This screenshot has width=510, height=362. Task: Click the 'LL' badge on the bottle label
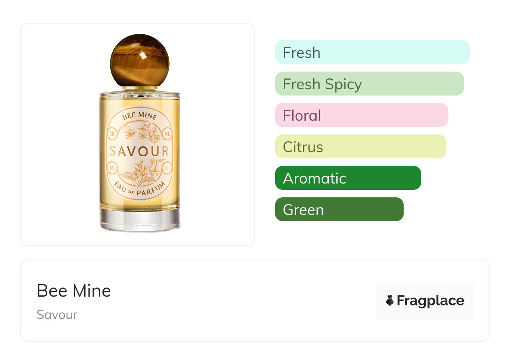[167, 168]
